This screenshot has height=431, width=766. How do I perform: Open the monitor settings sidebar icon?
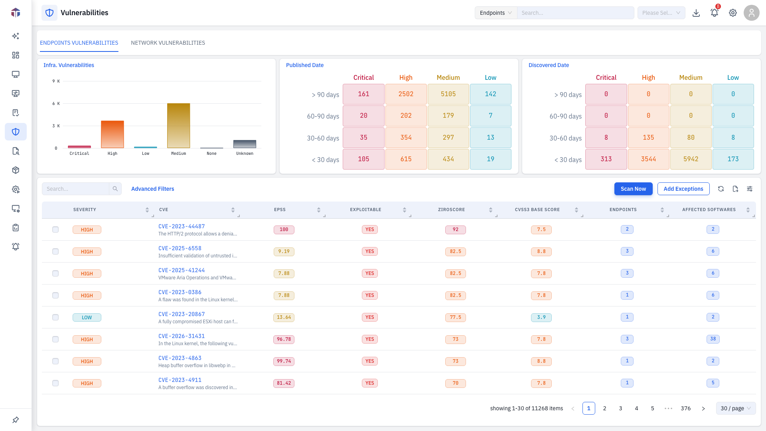(16, 208)
